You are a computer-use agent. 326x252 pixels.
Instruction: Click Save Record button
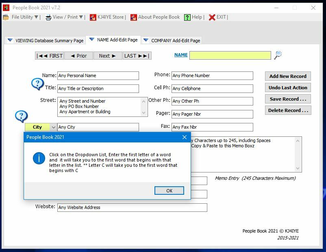point(288,99)
